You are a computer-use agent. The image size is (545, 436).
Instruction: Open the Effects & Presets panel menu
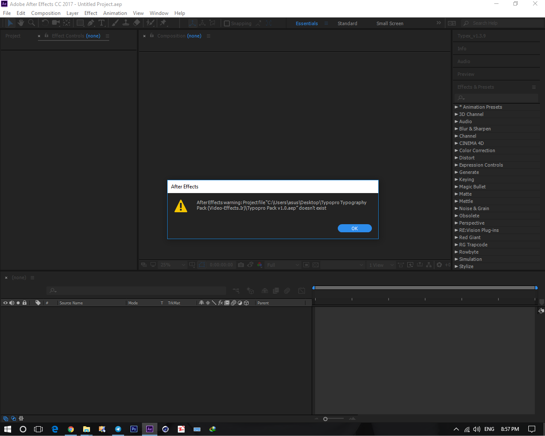tap(533, 87)
